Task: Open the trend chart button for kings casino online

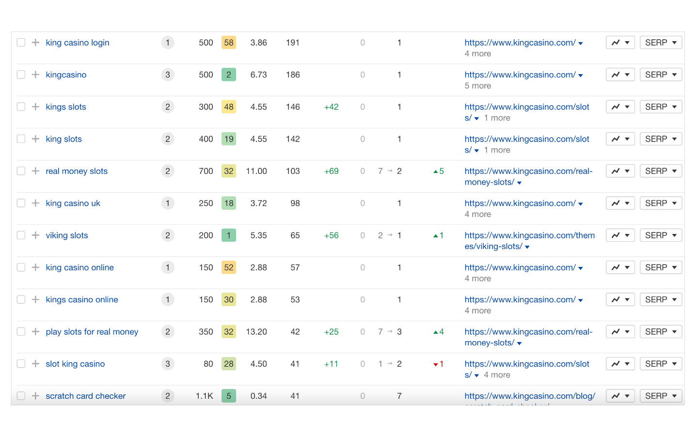Action: click(x=620, y=299)
